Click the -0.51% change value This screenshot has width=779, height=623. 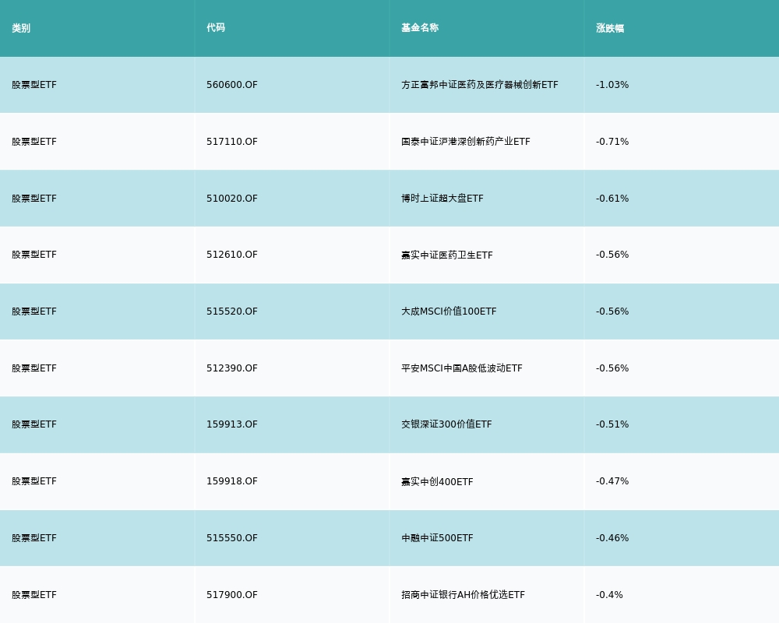[612, 424]
